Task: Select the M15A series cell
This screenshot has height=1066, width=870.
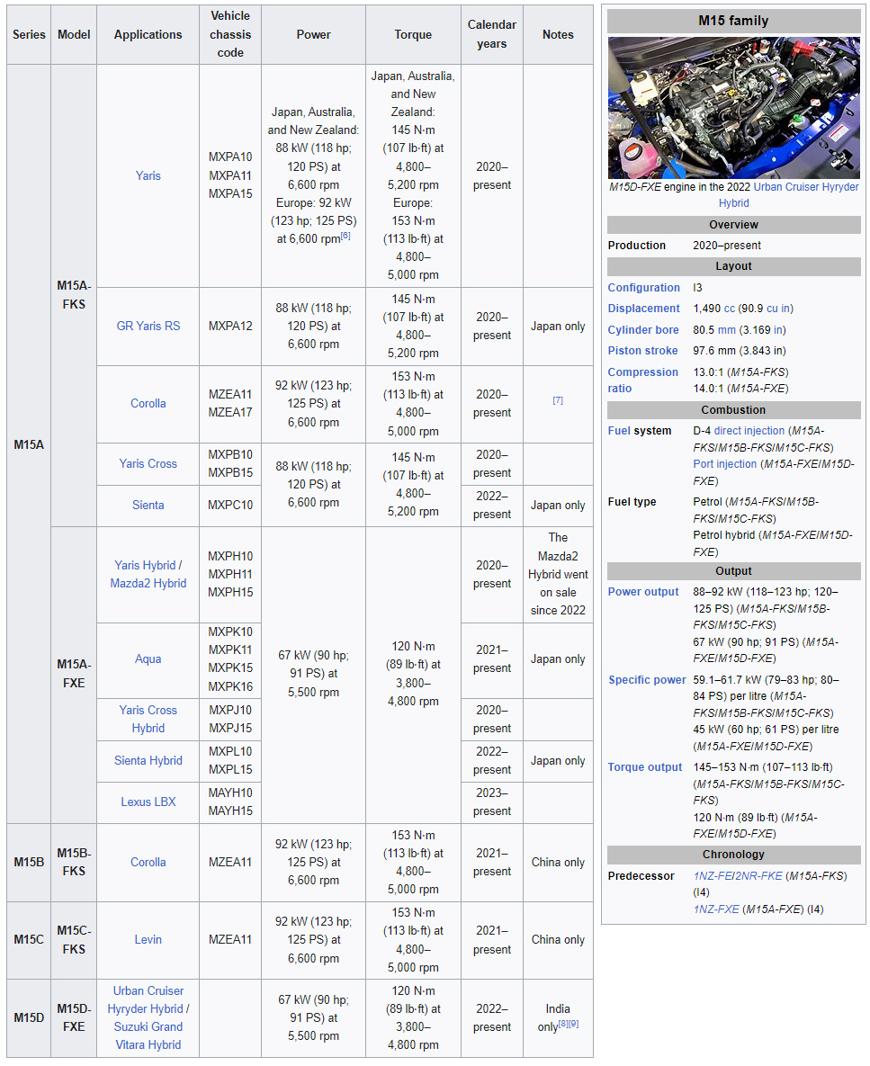Action: pos(29,444)
